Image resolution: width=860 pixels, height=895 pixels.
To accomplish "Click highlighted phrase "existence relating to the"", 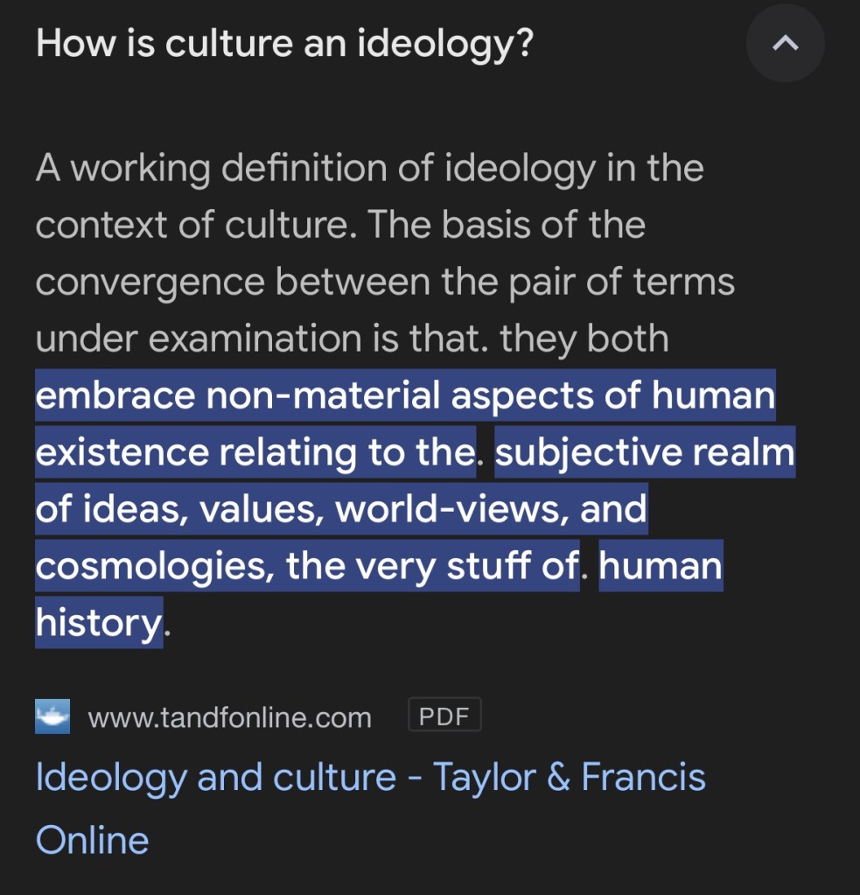I will click(x=255, y=452).
